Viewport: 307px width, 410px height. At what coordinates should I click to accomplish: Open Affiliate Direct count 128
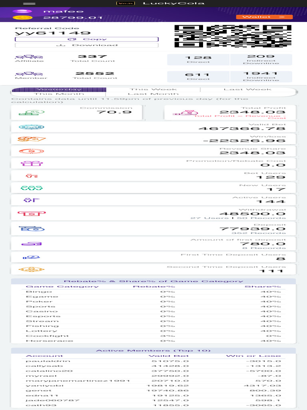198,60
